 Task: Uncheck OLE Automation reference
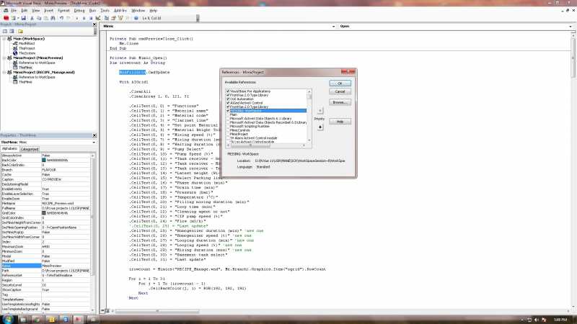click(228, 99)
